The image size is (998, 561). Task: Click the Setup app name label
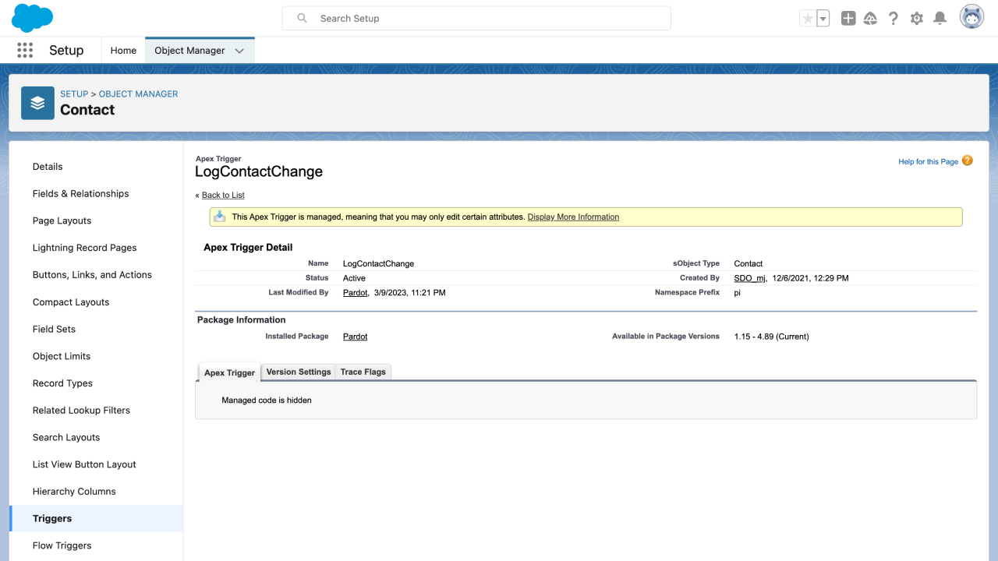point(66,50)
